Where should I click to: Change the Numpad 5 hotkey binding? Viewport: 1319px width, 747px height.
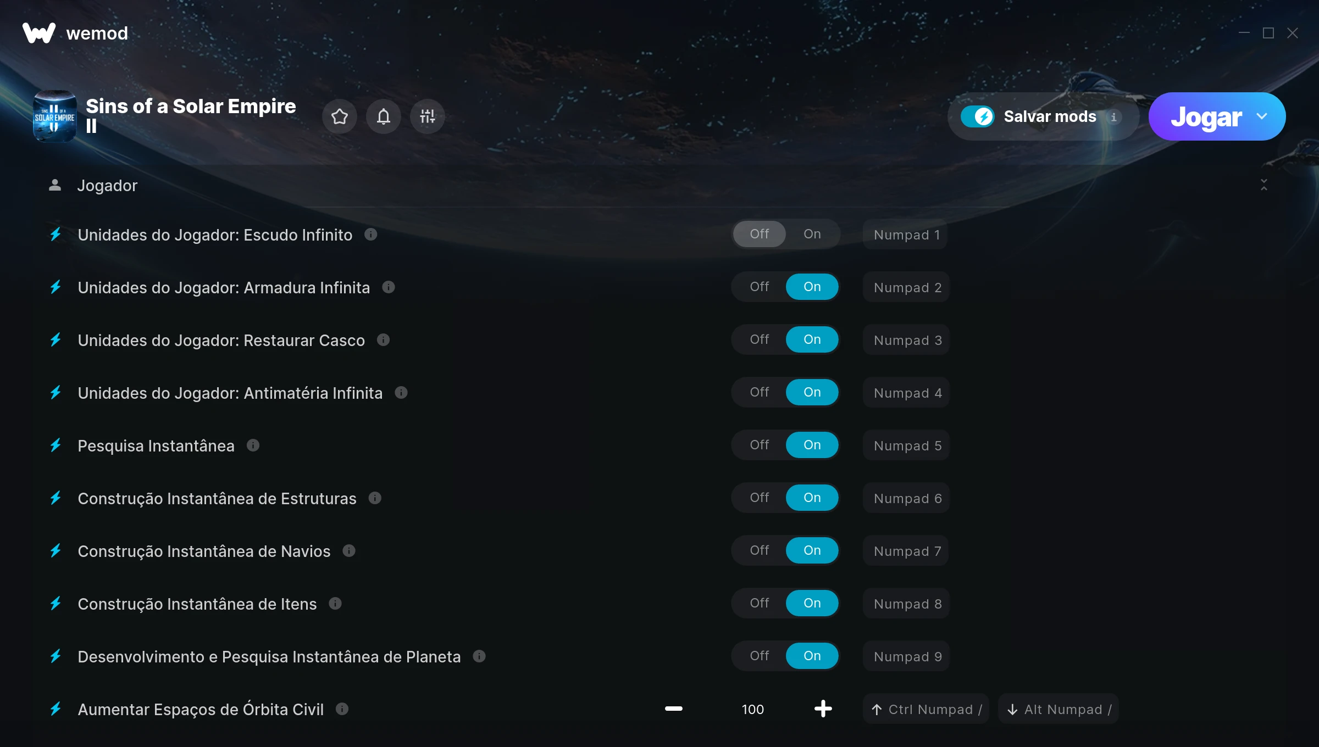point(907,445)
